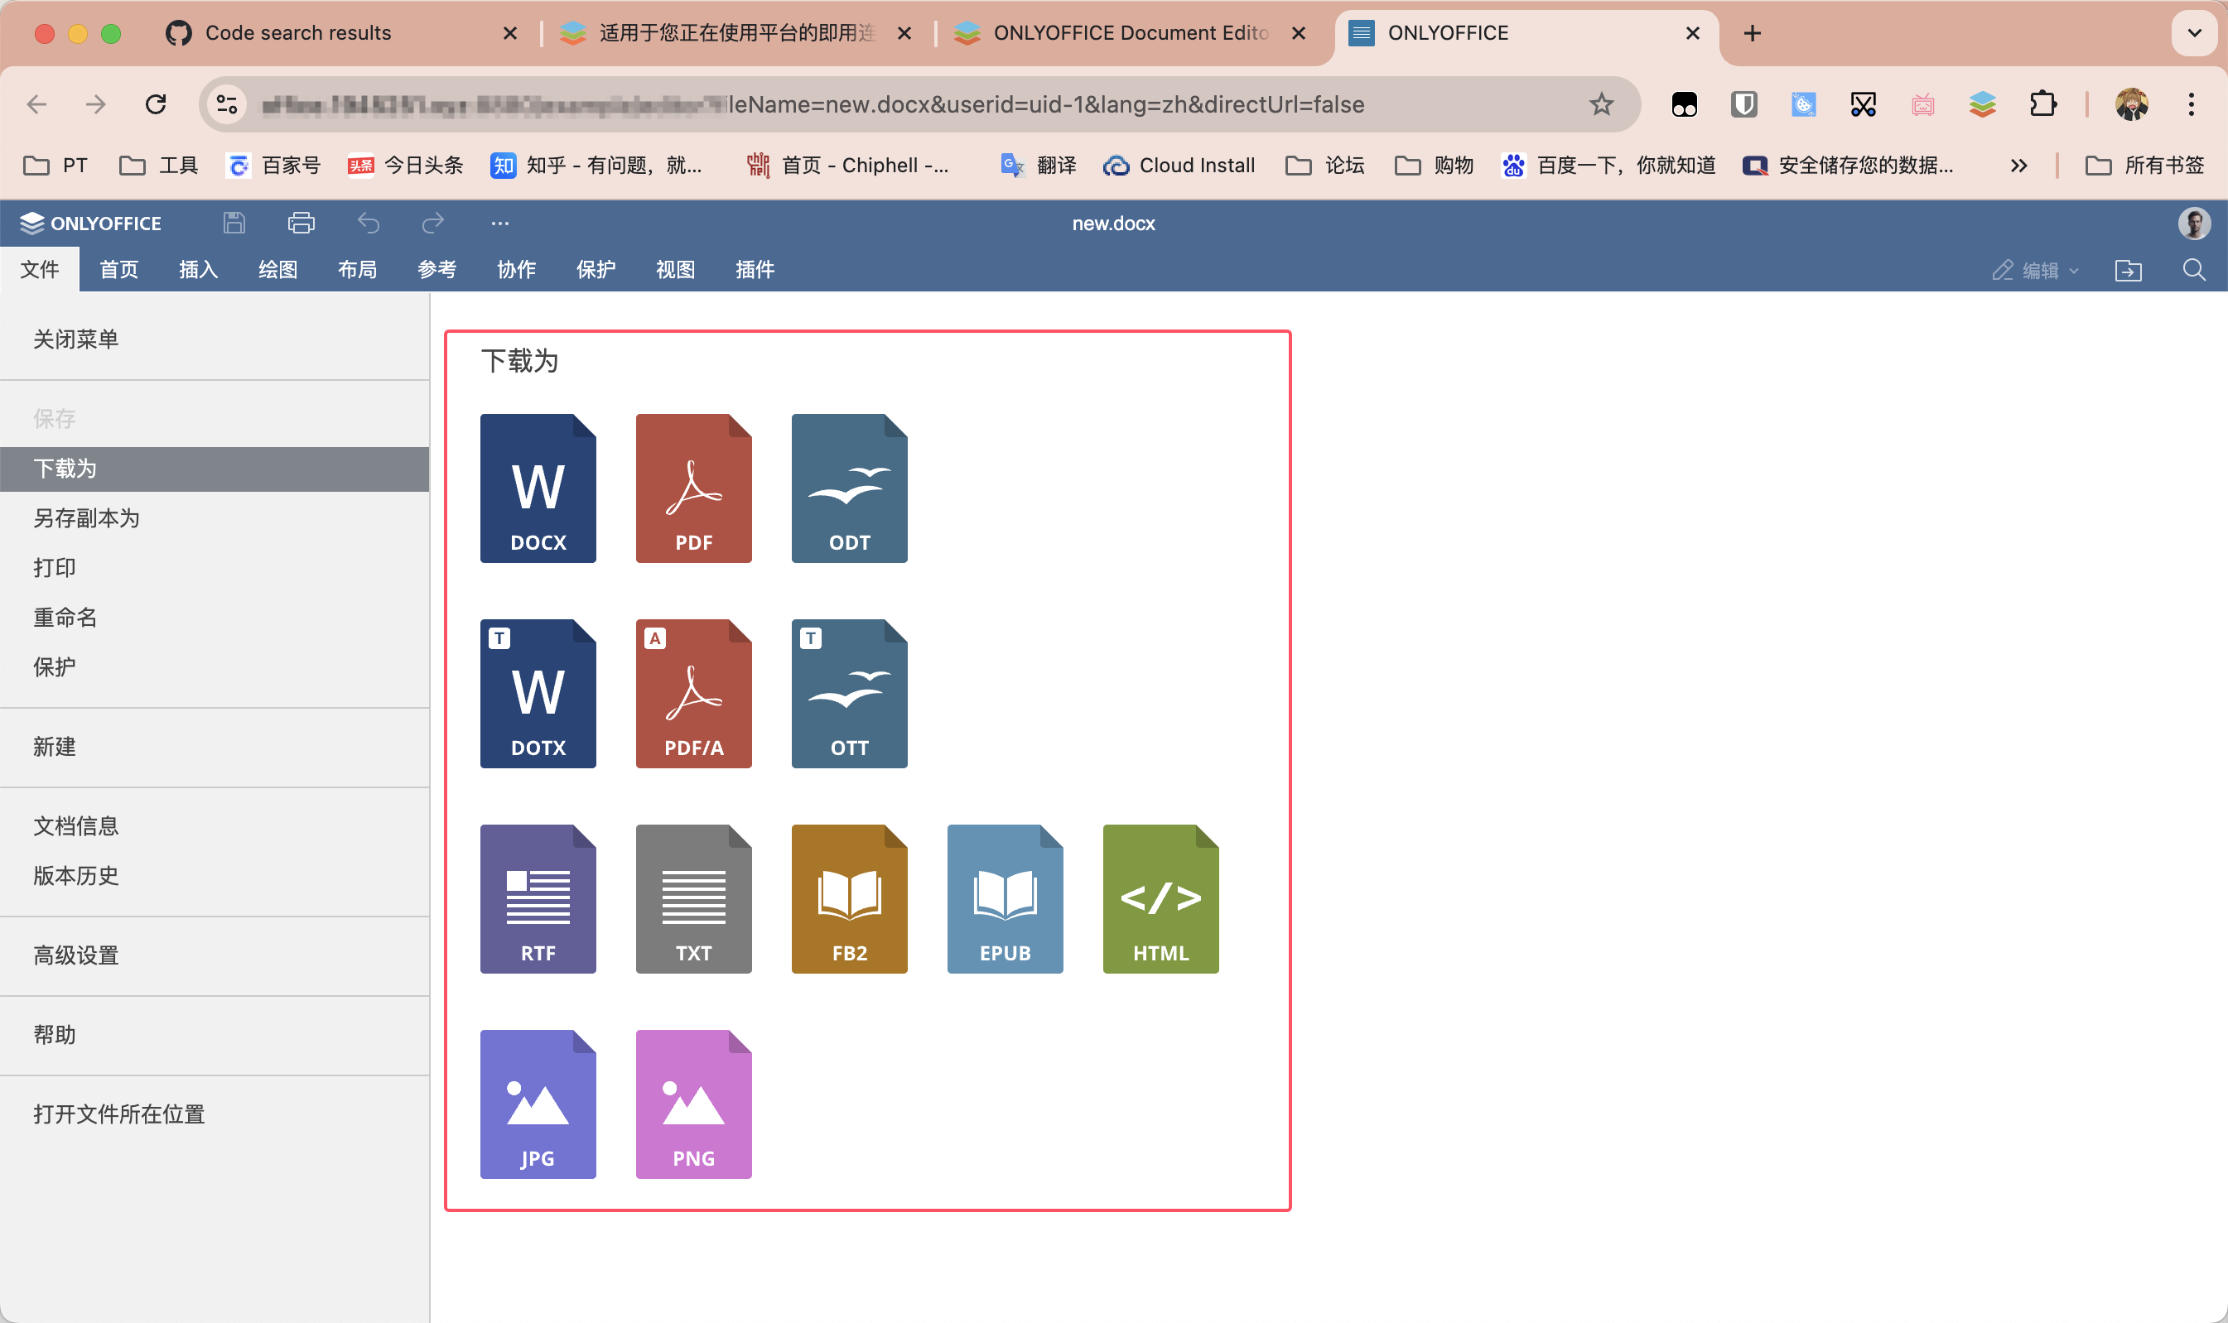Viewport: 2228px width, 1323px height.
Task: Open Chrome's three-dot menu
Action: coord(2191,104)
